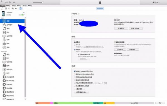Select the iPhone device icon in toolbar

coord(21,9)
